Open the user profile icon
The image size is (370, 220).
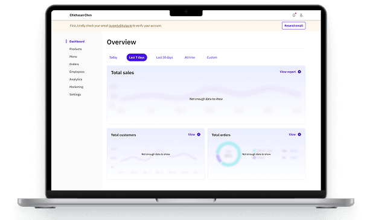point(301,15)
